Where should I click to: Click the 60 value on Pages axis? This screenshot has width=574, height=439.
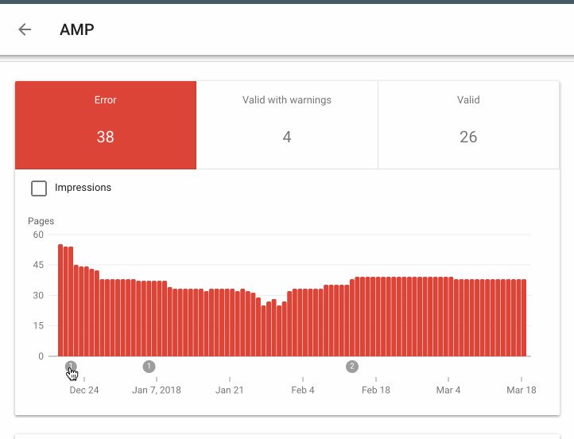38,235
